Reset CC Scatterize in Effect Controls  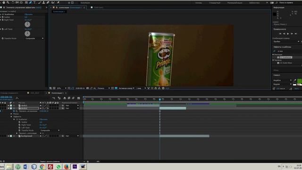[28, 14]
